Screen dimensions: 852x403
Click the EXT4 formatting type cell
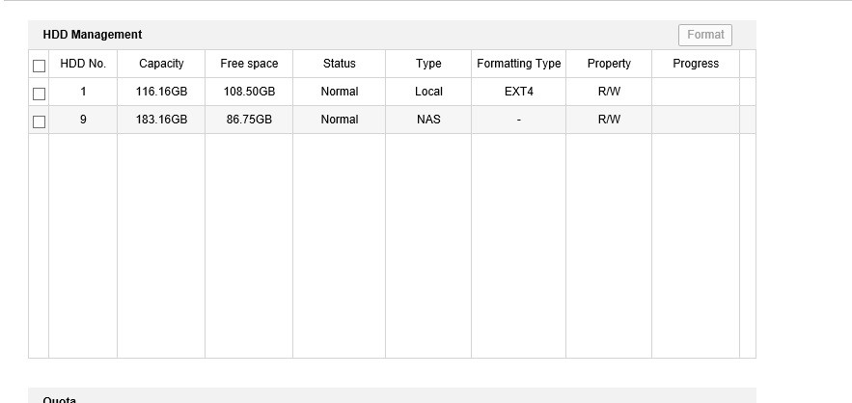(518, 92)
